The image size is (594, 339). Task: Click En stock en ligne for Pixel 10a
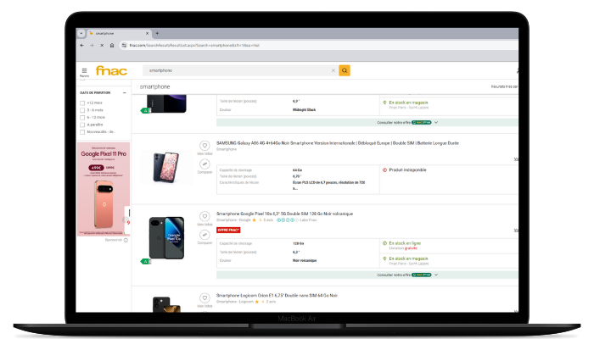pyautogui.click(x=405, y=243)
